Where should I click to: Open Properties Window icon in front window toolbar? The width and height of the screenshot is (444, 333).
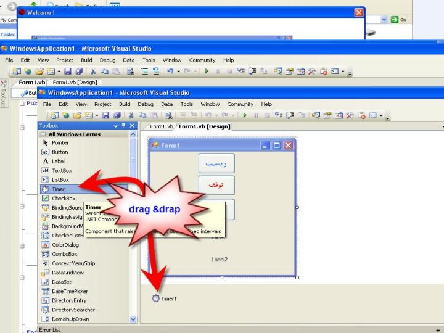click(x=327, y=115)
